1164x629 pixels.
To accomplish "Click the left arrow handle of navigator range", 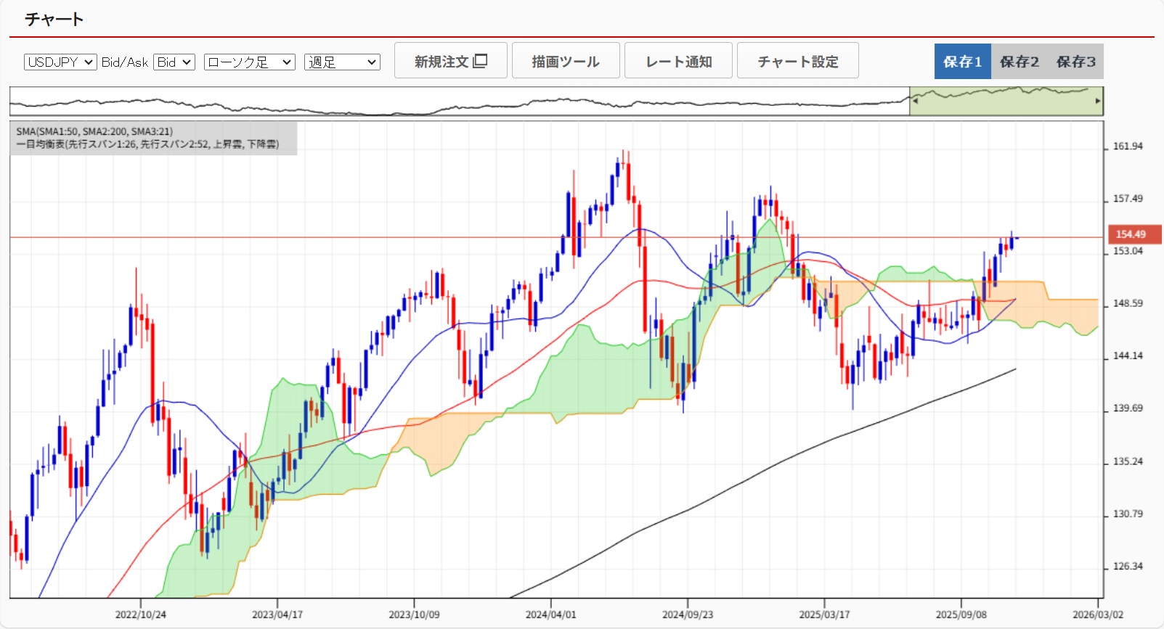I will point(915,102).
